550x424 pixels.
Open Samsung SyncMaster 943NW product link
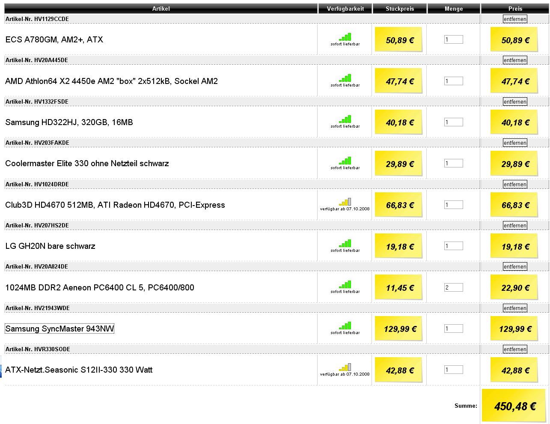[x=59, y=328]
